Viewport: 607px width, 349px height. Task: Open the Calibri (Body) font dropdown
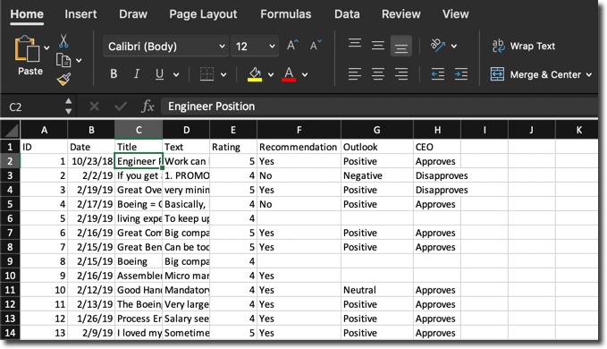click(165, 47)
